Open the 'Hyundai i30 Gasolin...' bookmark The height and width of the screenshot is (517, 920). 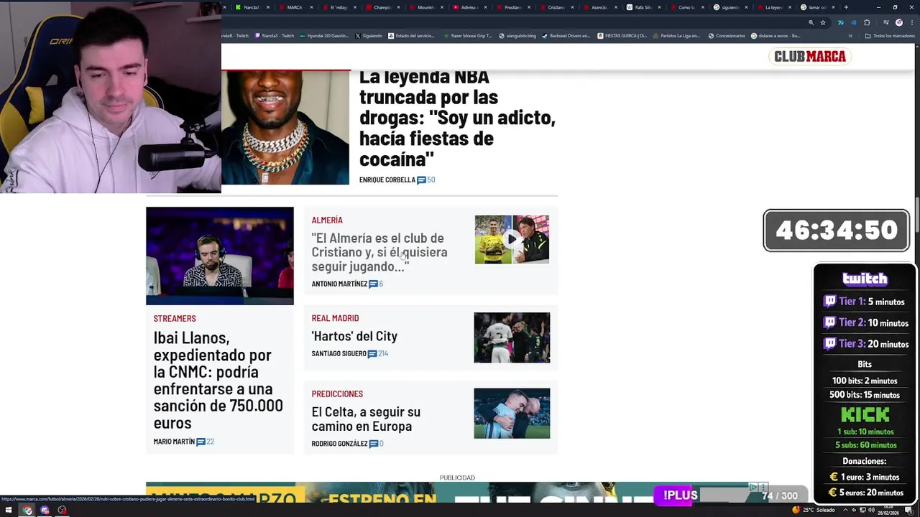[x=326, y=36]
